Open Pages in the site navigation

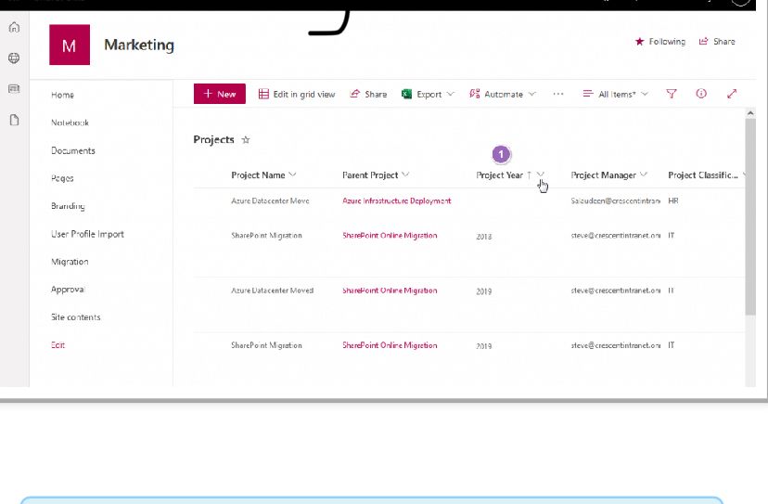pos(62,178)
